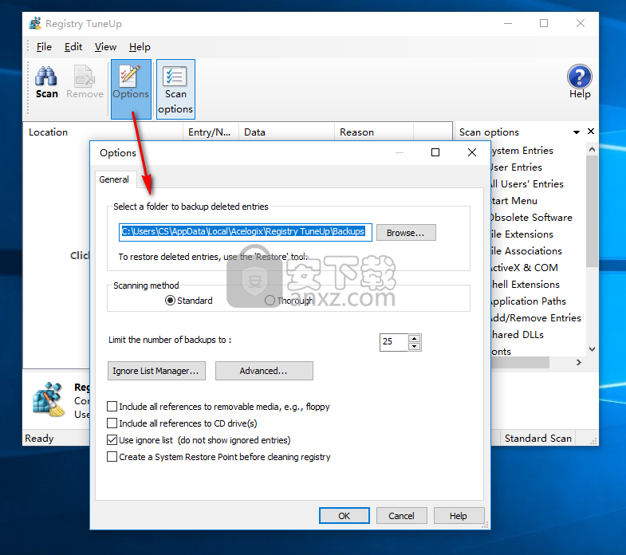Select ActiveX & COM scan option
This screenshot has height=555, width=626.
(x=525, y=268)
